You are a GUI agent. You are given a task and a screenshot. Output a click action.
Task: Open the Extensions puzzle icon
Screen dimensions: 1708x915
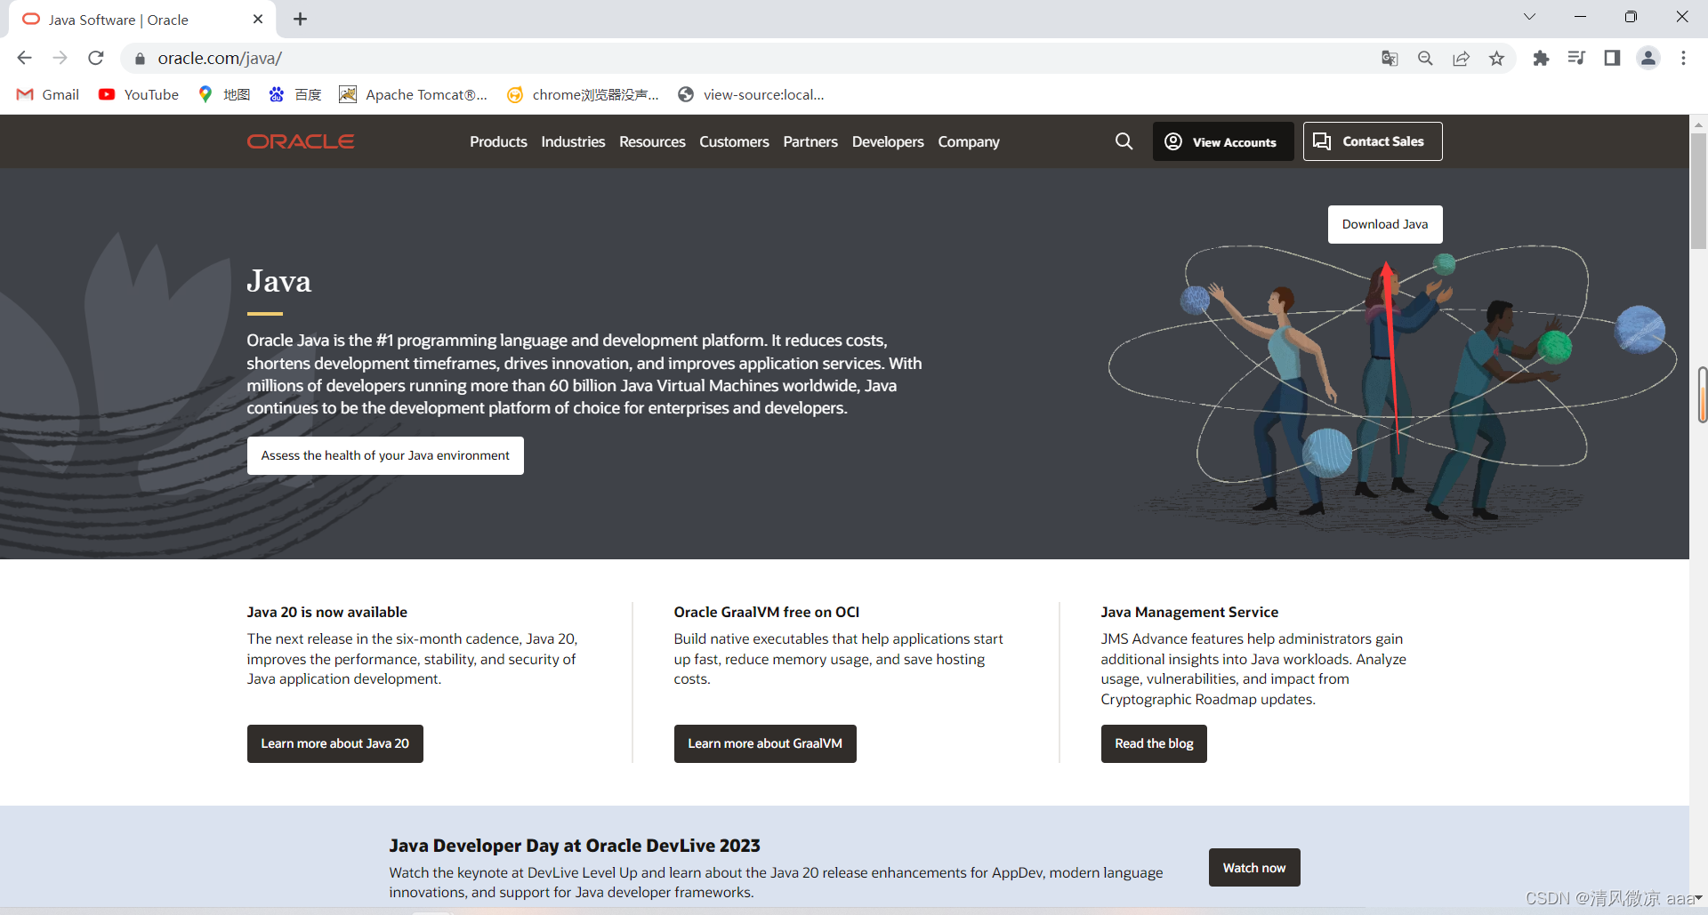[x=1541, y=58]
